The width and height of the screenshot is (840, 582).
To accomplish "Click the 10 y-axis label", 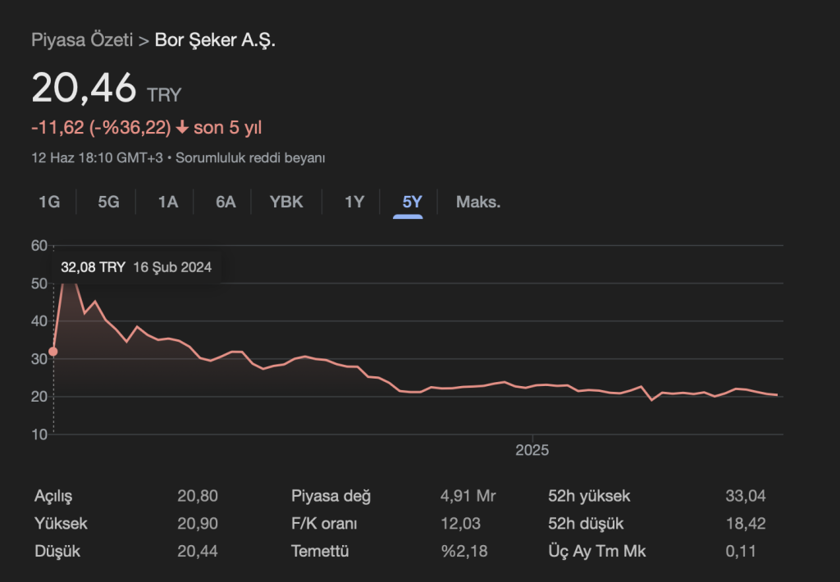I will (39, 434).
